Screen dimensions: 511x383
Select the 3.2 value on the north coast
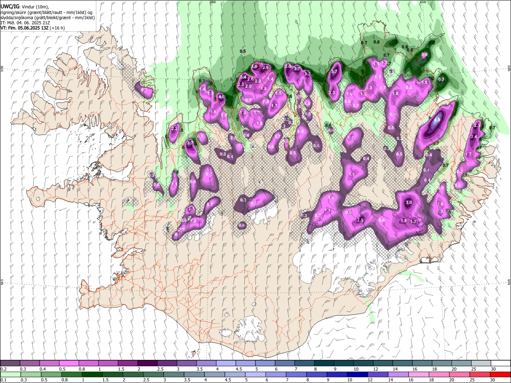[307, 74]
